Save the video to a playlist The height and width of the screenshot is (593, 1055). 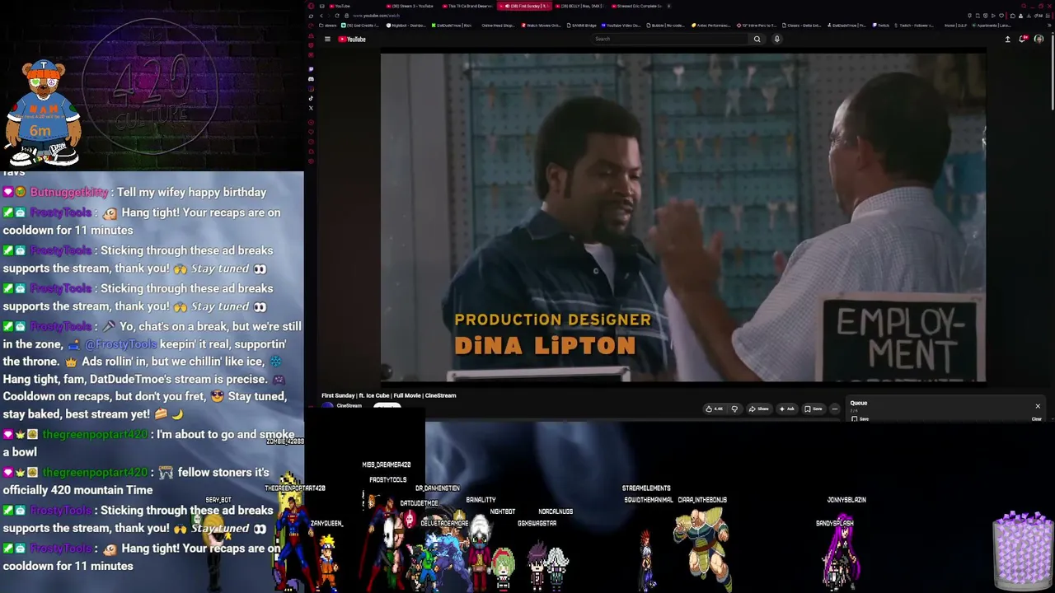(x=813, y=409)
